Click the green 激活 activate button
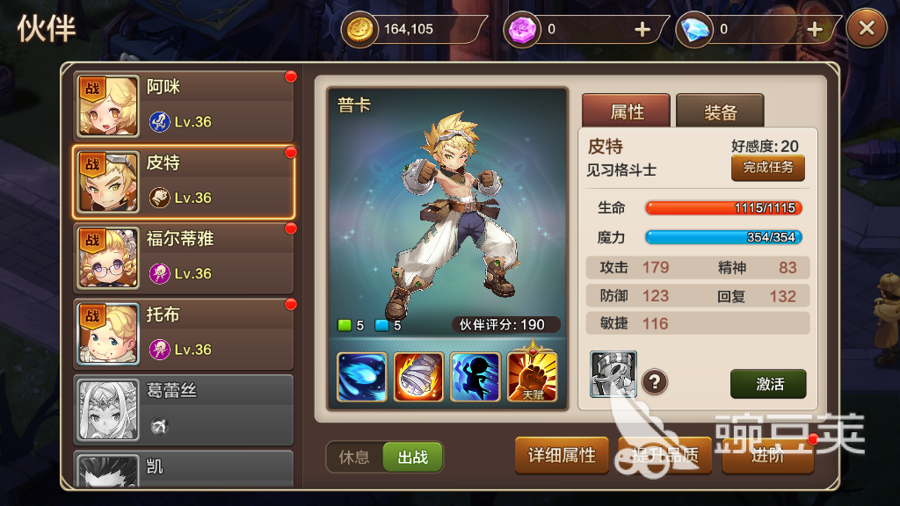The width and height of the screenshot is (900, 506). [x=768, y=384]
